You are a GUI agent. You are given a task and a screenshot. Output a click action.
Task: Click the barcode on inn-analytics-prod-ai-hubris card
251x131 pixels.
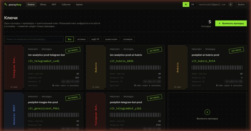135,67
